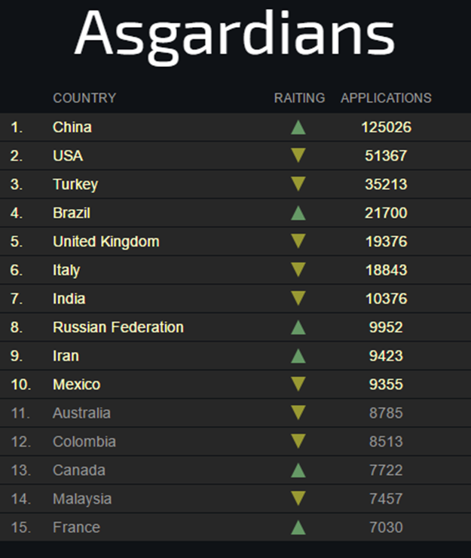The height and width of the screenshot is (558, 471).
Task: Click the down arrow in Turkey's row
Action: [x=298, y=185]
